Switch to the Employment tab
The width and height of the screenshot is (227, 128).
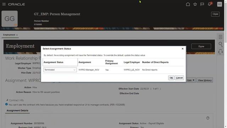[9, 35]
